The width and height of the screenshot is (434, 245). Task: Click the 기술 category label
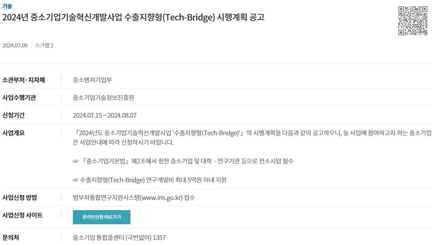point(7,6)
